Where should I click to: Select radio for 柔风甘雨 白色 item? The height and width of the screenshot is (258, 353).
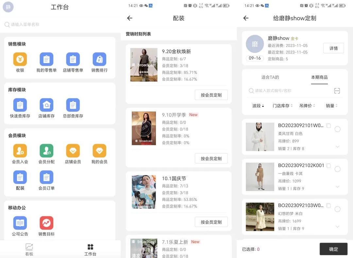tap(337, 129)
